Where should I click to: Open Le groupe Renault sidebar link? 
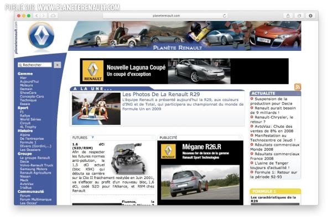click(35, 158)
